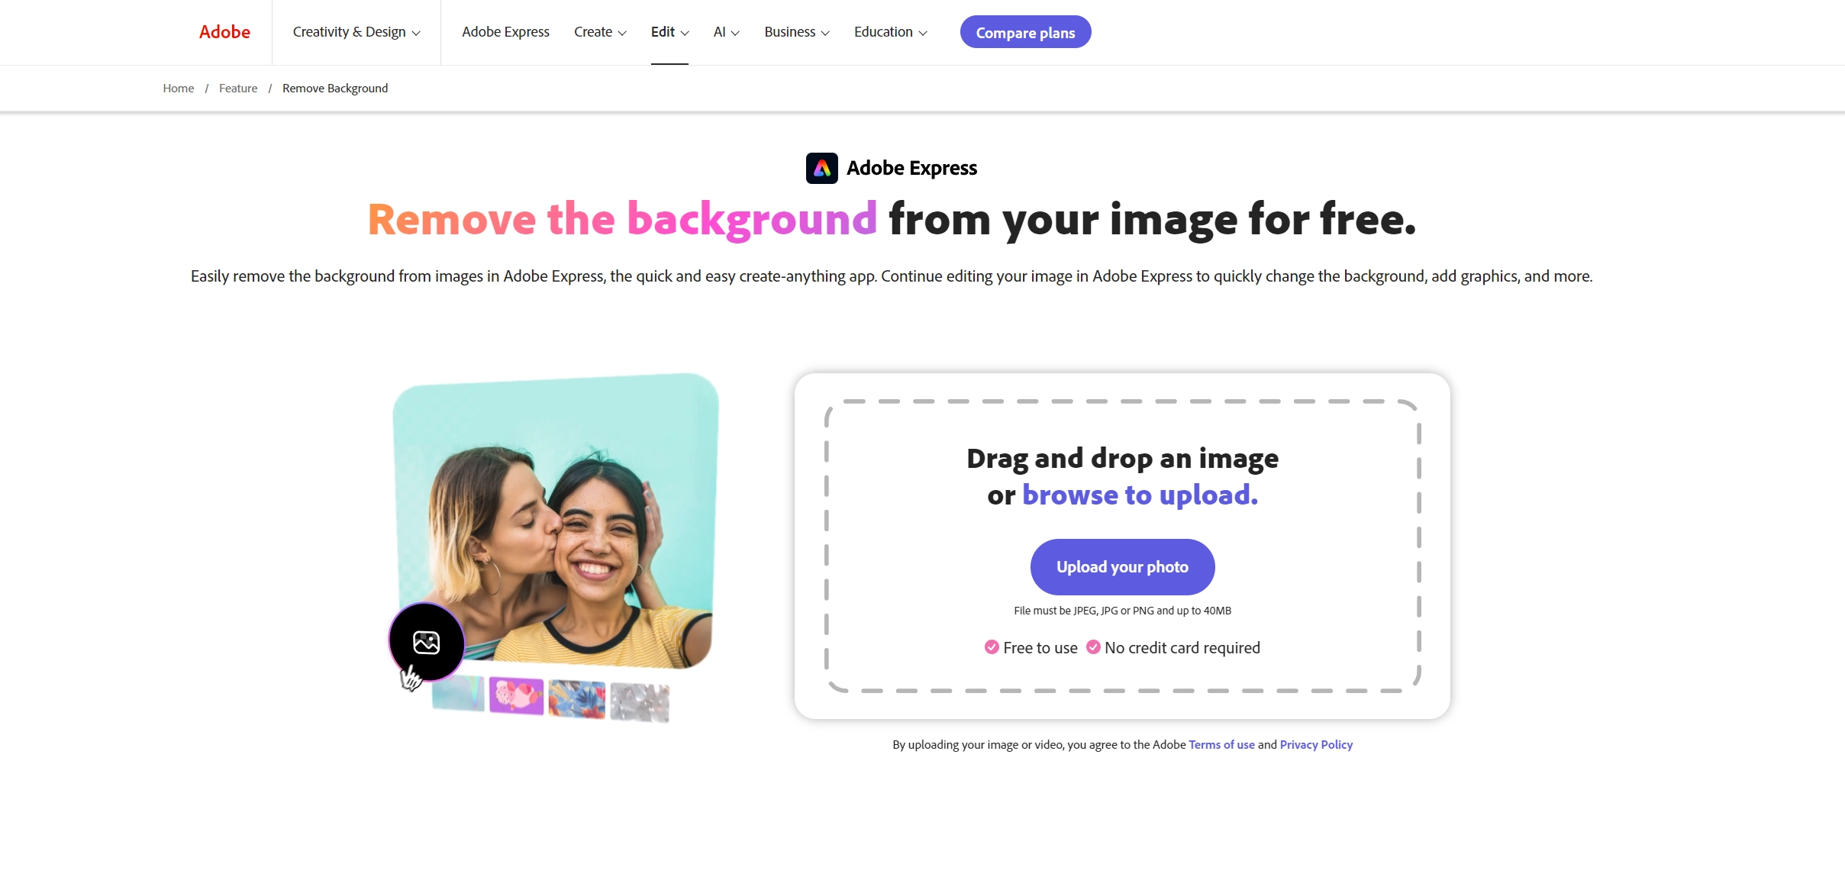Viewport: 1845px width, 877px height.
Task: Click the black image-swap circle icon
Action: 427,642
